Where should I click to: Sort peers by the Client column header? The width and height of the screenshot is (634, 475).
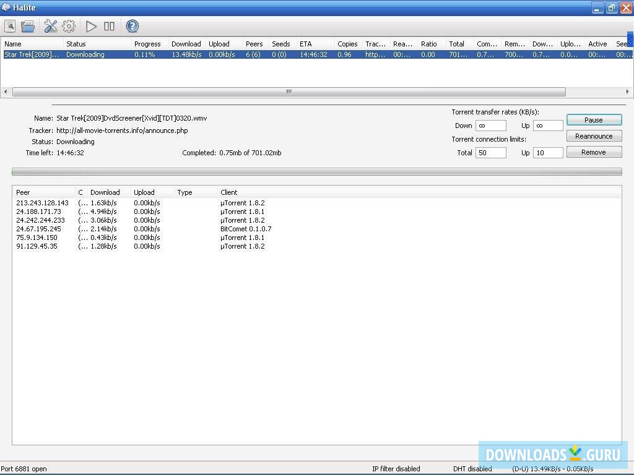coord(419,192)
